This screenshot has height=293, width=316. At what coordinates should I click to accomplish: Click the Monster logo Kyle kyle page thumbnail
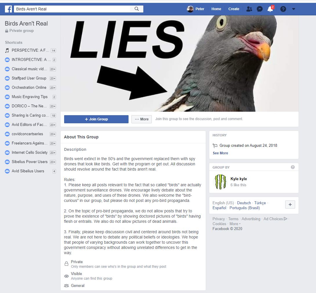(x=221, y=182)
